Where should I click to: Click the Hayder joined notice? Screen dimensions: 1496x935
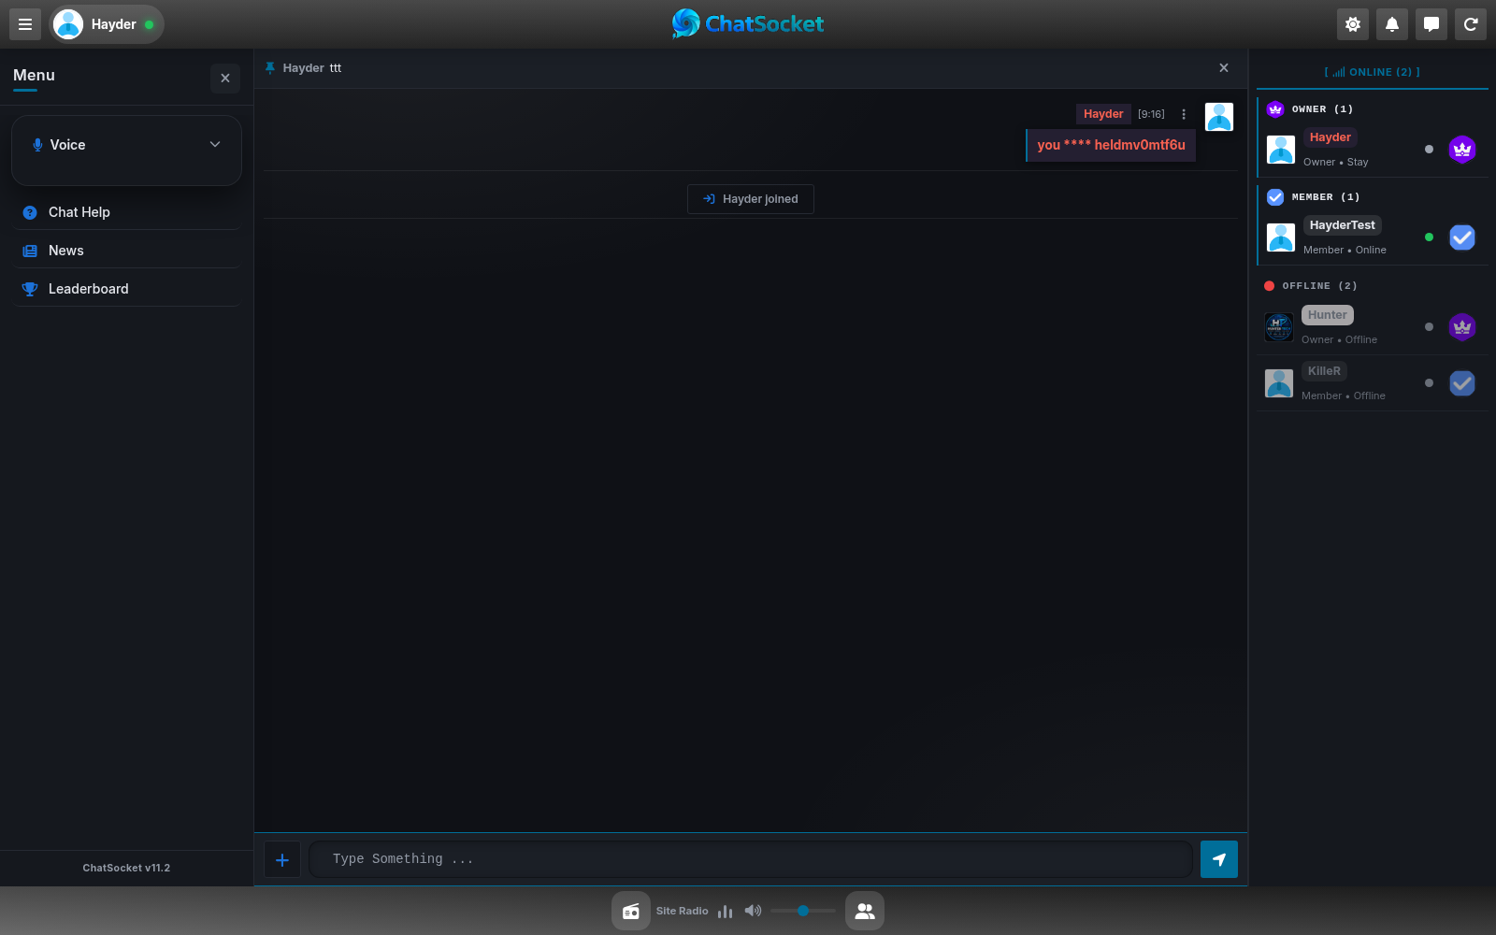click(751, 199)
